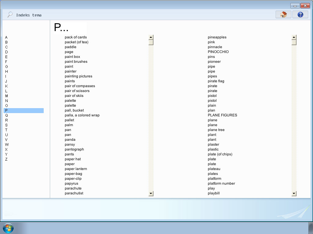This screenshot has width=313, height=234.
Task: Open the 'pack of cards' entry
Action: (76, 37)
